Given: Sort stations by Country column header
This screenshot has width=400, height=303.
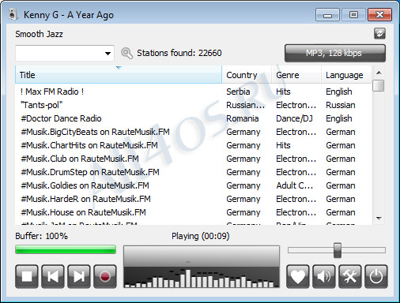Looking at the screenshot, I should coord(247,75).
